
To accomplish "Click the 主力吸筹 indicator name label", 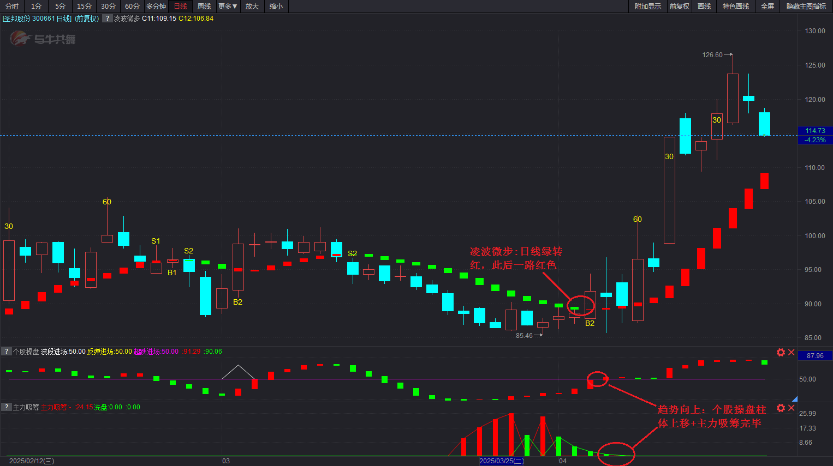I will pyautogui.click(x=26, y=407).
